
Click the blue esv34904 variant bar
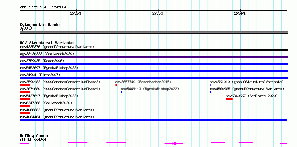pos(154,78)
